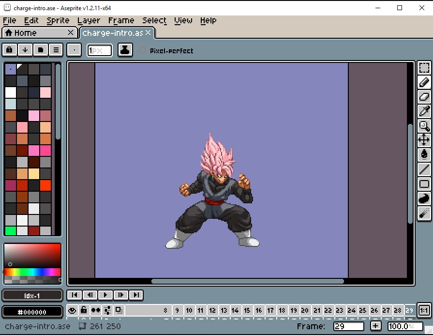Click the rainbow hue slider
This screenshot has height=335, width=433.
(x=32, y=272)
